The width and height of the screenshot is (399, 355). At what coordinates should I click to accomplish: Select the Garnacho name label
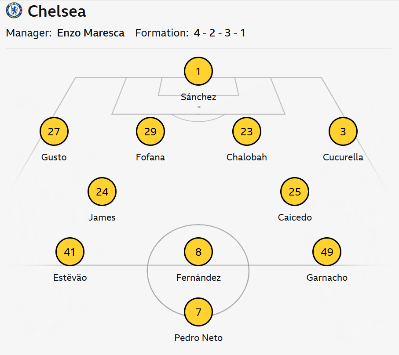327,278
